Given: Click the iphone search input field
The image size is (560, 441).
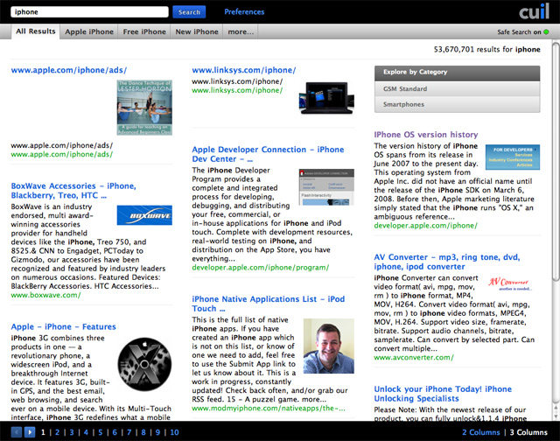Looking at the screenshot, I should tap(89, 11).
